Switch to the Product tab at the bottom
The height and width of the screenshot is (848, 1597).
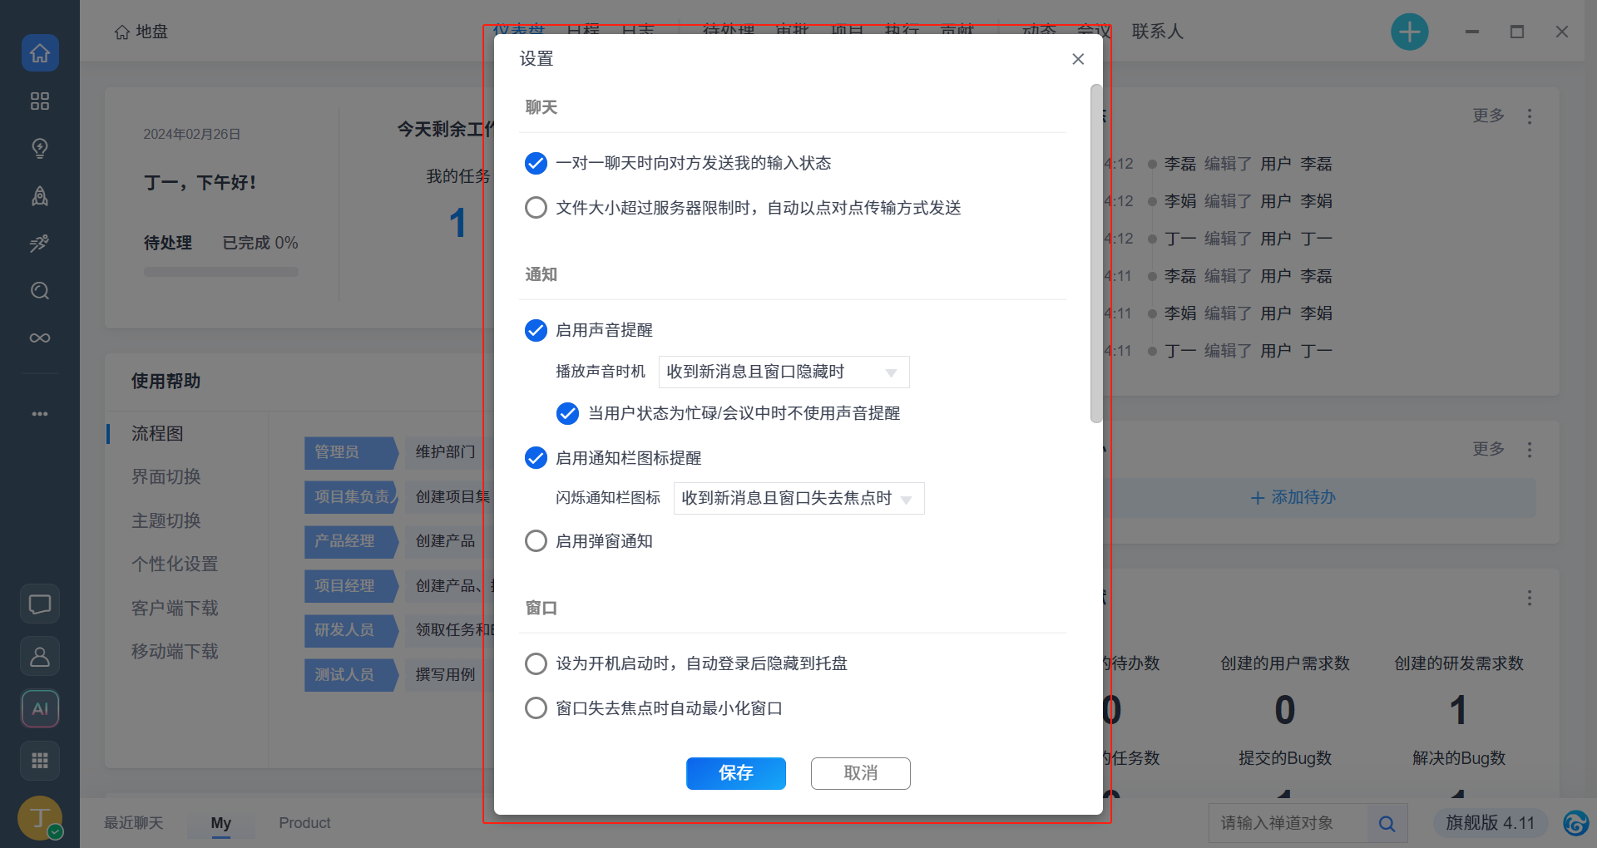[304, 823]
